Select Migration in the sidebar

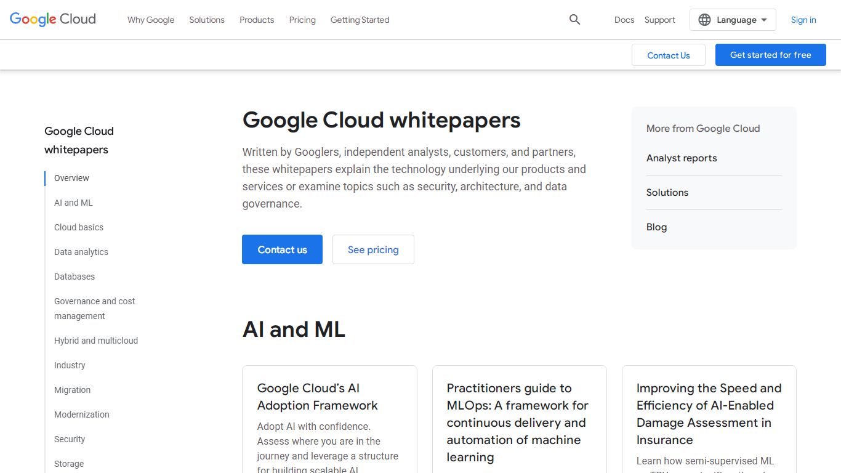pyautogui.click(x=72, y=390)
